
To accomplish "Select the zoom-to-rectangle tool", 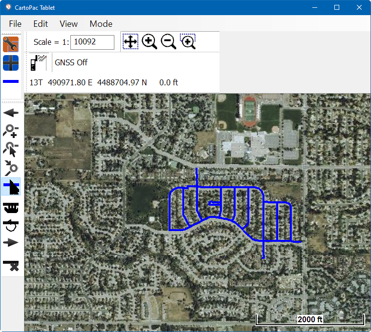I will (x=188, y=42).
